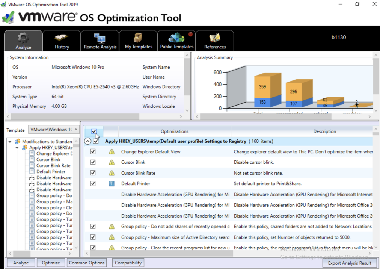
Task: Uncheck Clear the recent programs list checkbox
Action: [x=93, y=248]
